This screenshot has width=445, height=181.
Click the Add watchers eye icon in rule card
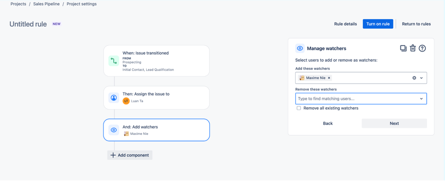pyautogui.click(x=114, y=130)
